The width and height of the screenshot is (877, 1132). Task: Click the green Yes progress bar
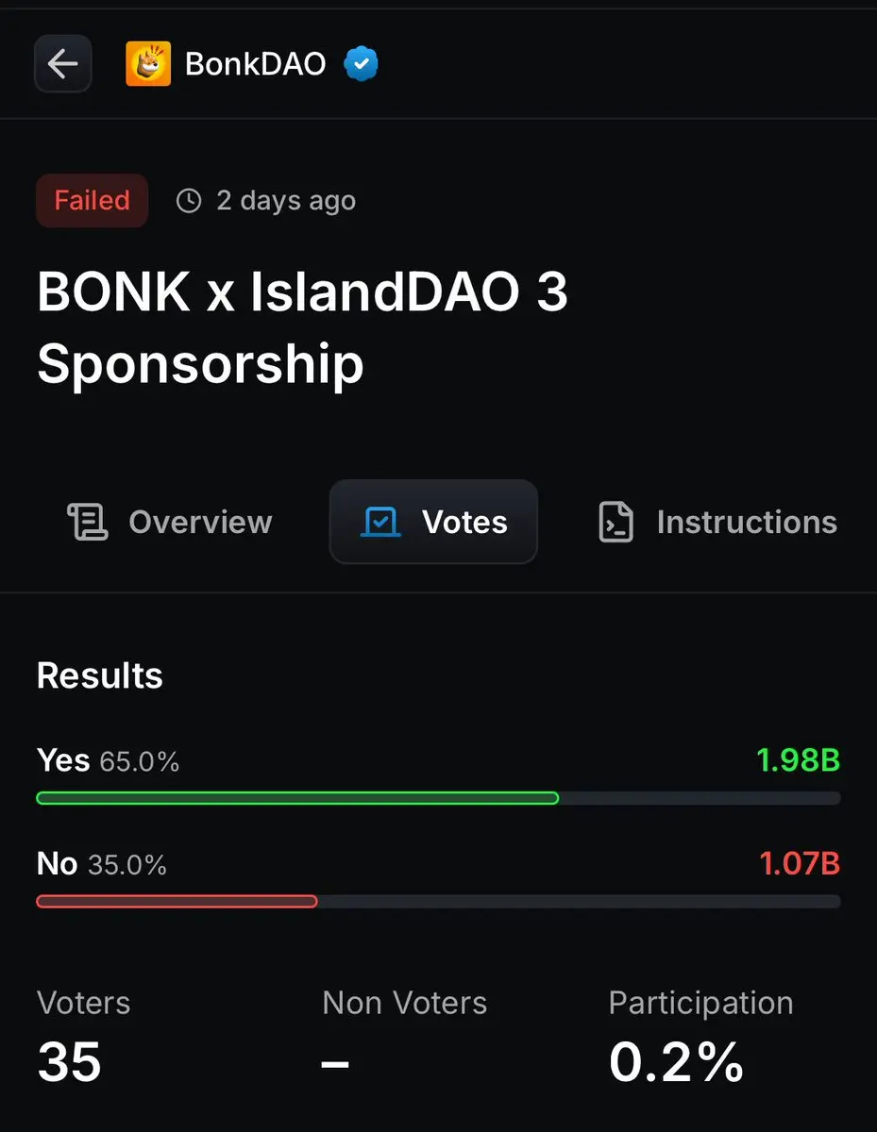click(297, 798)
